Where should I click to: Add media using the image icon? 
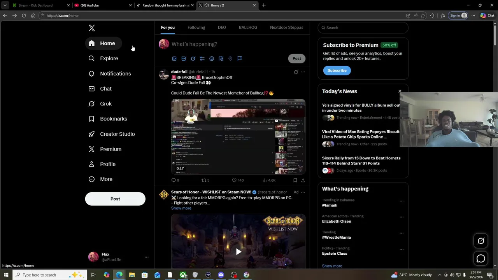(174, 58)
